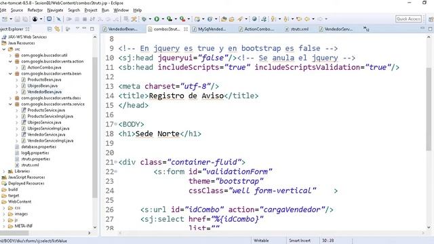Open the Window menu
The width and height of the screenshot is (434, 244).
pos(121,10)
